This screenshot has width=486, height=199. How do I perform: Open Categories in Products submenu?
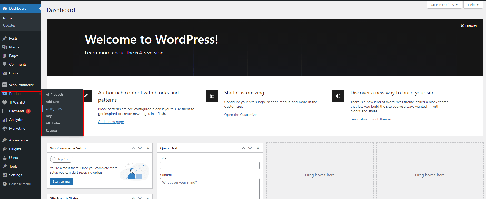(x=54, y=109)
